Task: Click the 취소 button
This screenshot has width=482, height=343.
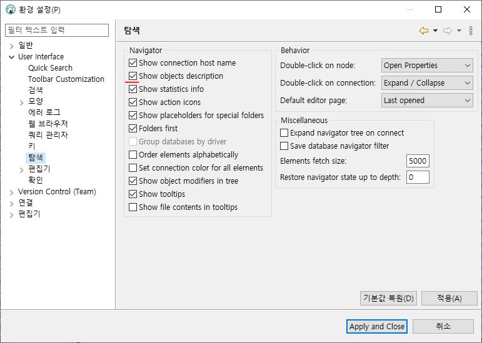Action: tap(443, 326)
